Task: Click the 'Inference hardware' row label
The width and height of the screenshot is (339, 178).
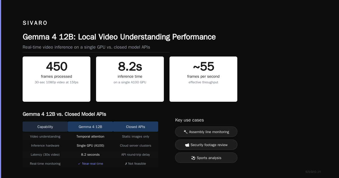Action: (45, 146)
